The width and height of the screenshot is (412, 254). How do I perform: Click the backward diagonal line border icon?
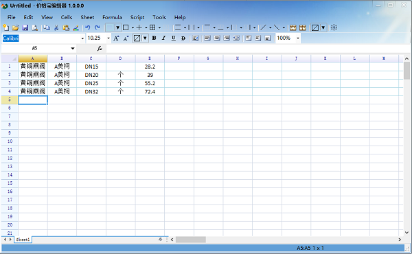(x=277, y=27)
